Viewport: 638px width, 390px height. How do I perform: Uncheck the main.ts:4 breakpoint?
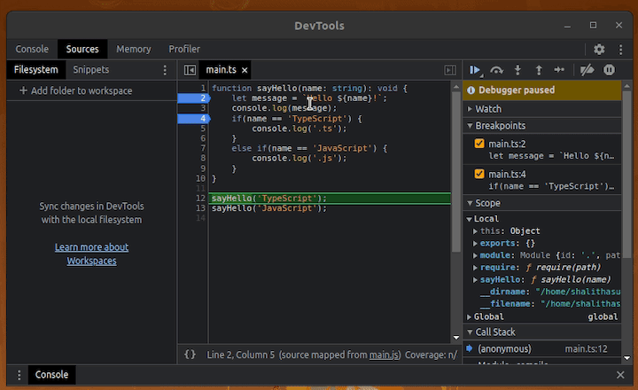[x=479, y=174]
